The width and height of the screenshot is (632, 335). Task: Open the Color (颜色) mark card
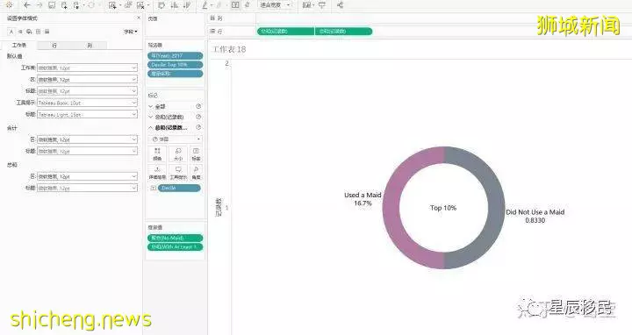(157, 154)
